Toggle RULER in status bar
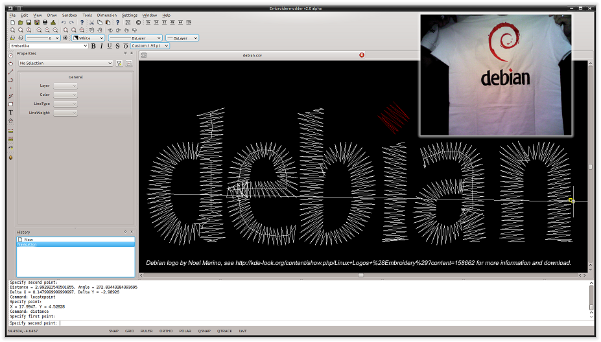This screenshot has height=342, width=601. [x=147, y=331]
